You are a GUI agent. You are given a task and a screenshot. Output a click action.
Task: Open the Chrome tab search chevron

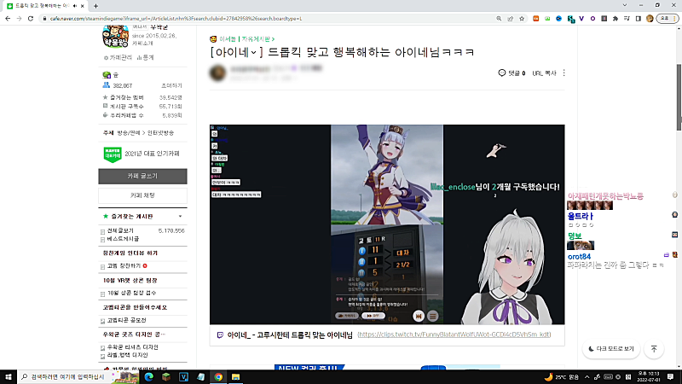click(625, 5)
